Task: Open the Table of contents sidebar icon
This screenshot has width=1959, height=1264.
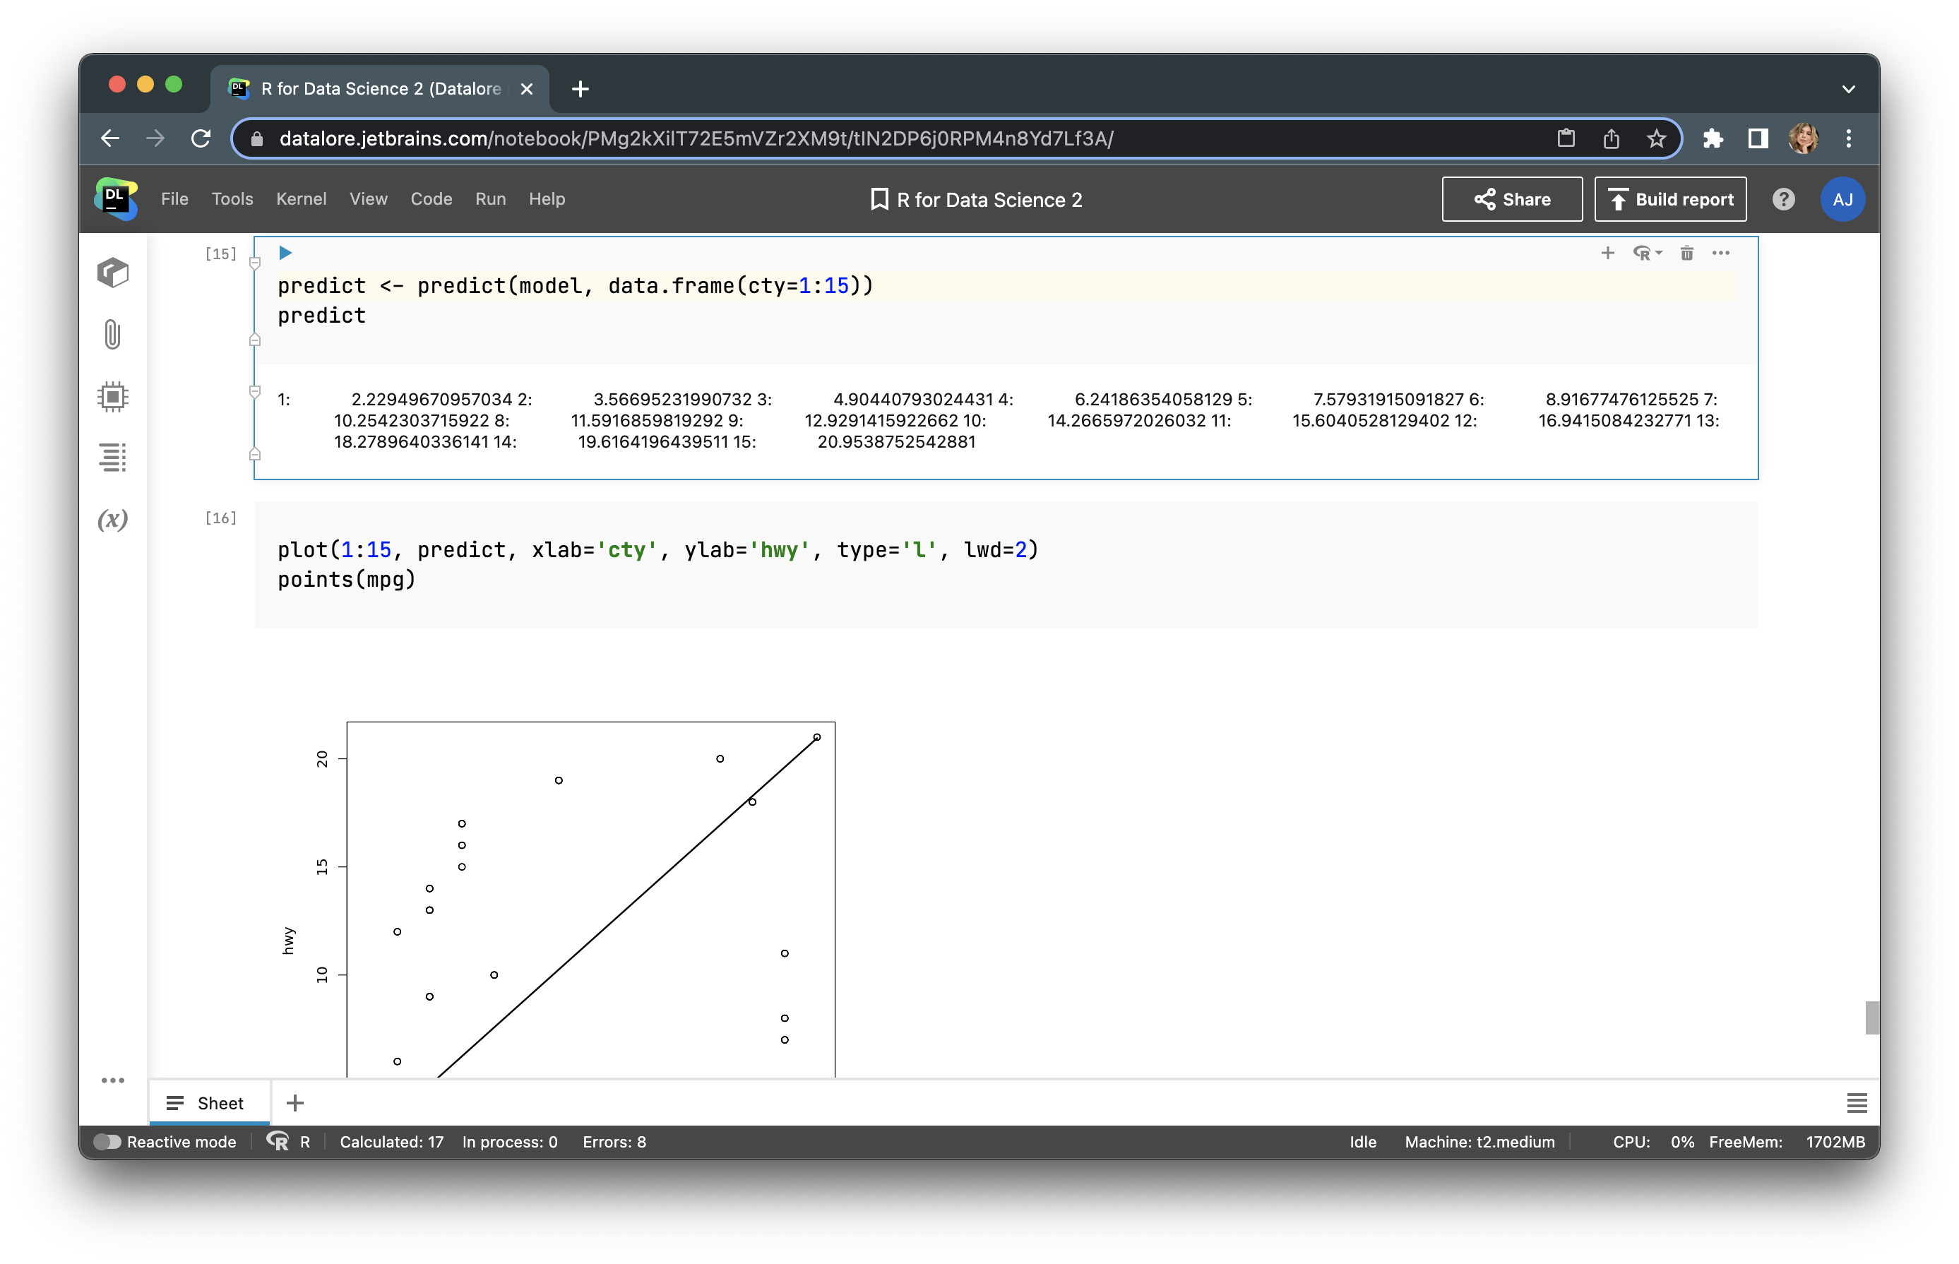Action: [113, 457]
